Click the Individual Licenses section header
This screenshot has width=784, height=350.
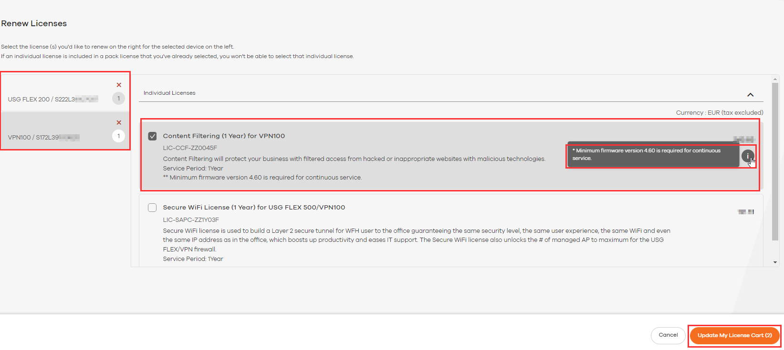[169, 93]
